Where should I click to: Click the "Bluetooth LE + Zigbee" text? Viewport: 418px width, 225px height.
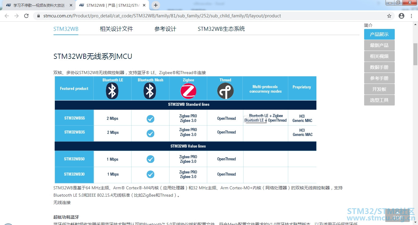pos(266,116)
